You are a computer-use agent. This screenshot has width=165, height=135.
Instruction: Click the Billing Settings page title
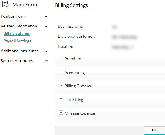[x=71, y=5]
